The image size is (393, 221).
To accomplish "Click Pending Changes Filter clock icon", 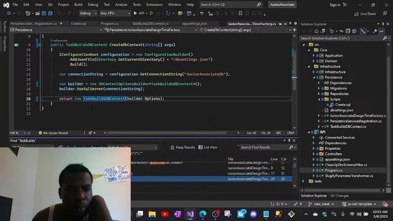I will [332, 31].
